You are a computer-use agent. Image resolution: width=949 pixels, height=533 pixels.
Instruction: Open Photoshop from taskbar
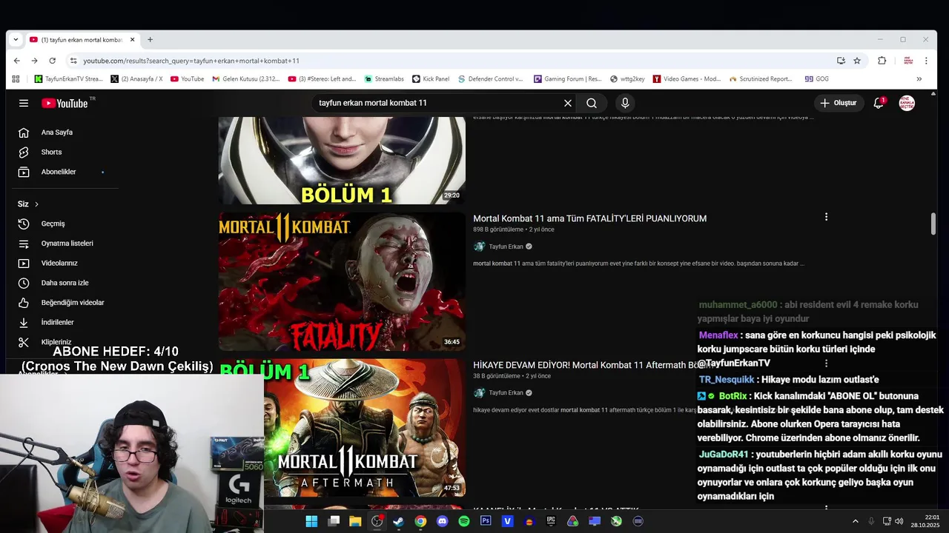click(x=486, y=521)
